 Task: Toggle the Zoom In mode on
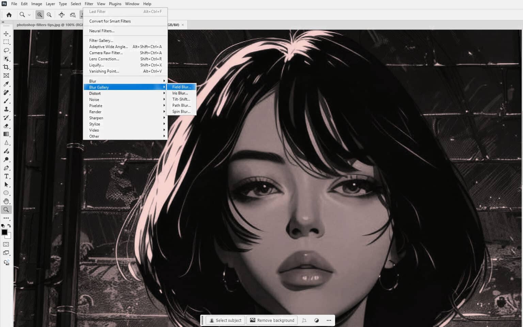click(x=40, y=15)
